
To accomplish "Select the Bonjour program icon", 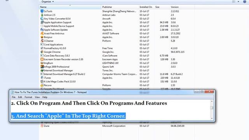I will [42, 37].
